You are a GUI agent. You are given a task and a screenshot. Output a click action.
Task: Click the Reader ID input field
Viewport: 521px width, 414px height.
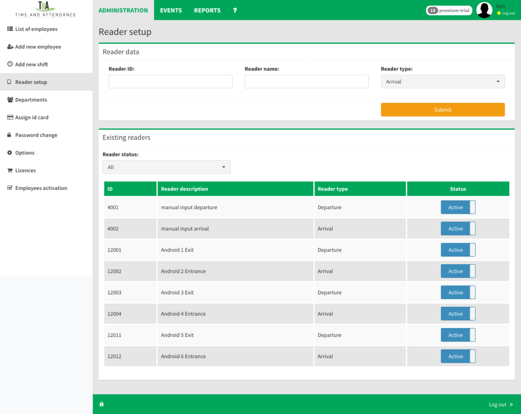170,82
